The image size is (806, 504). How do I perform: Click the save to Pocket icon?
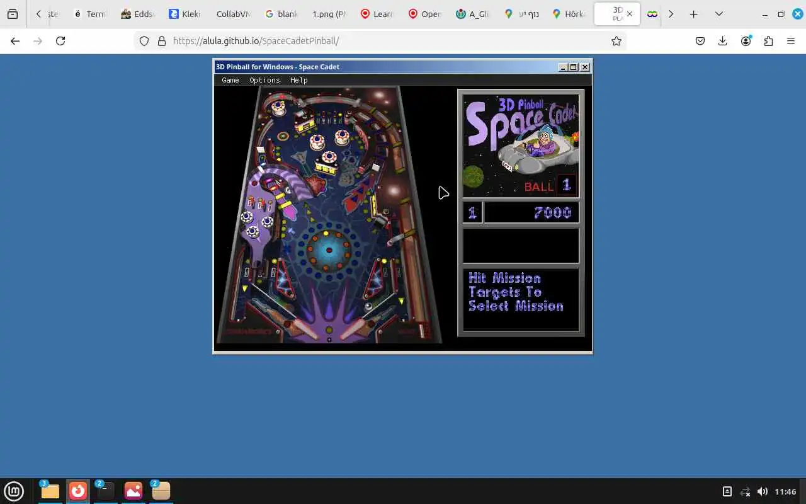(700, 41)
